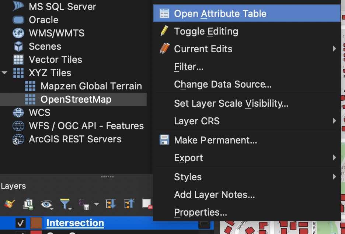345x234 pixels.
Task: Click the Filter Legend funnel icon
Action: click(x=65, y=203)
